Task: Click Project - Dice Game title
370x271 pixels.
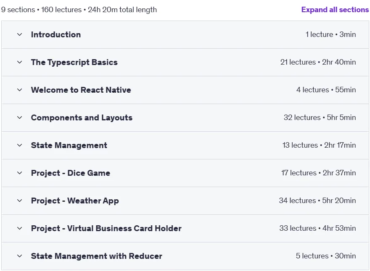Action: [x=71, y=173]
